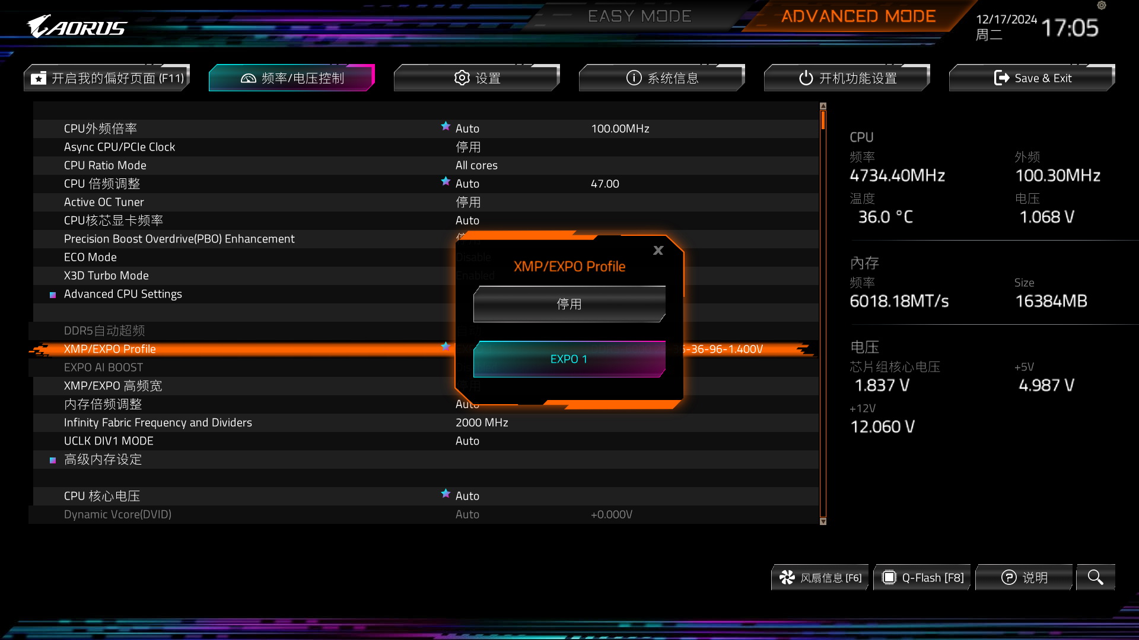Open Q-Flash [F8] utility

tap(922, 577)
